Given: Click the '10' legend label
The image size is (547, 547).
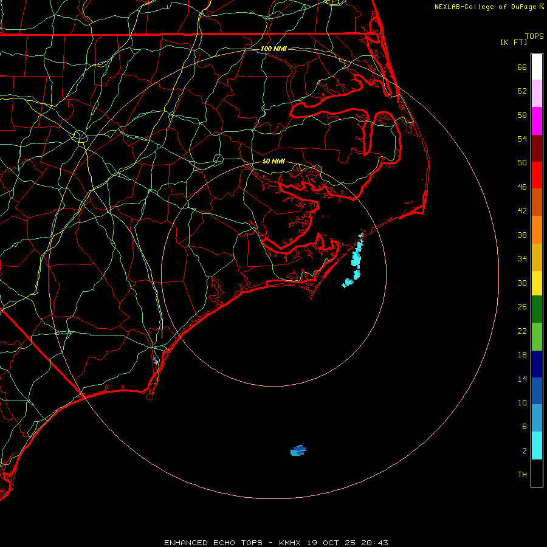Looking at the screenshot, I should 522,402.
